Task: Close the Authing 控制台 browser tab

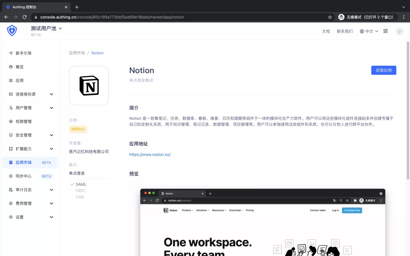Action: coord(66,7)
